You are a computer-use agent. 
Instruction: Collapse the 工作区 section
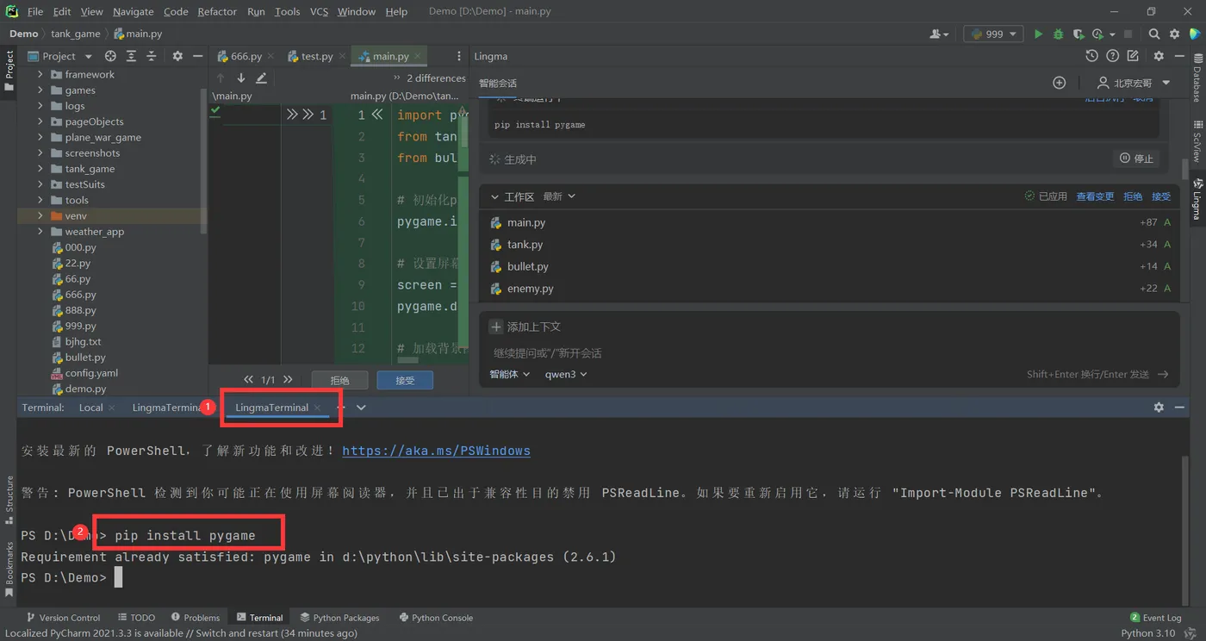pyautogui.click(x=494, y=196)
